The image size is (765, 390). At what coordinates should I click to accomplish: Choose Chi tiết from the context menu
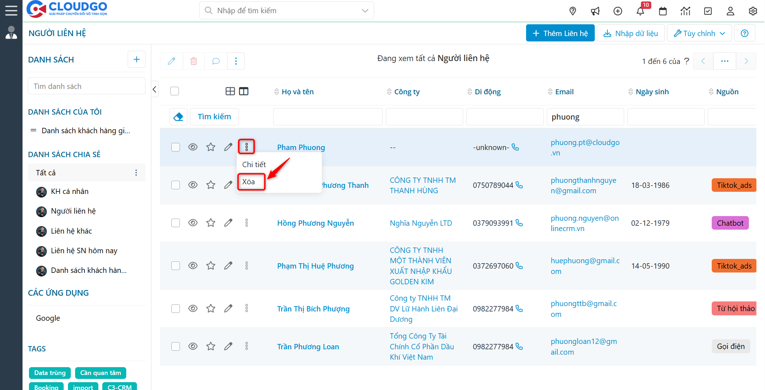tap(254, 164)
